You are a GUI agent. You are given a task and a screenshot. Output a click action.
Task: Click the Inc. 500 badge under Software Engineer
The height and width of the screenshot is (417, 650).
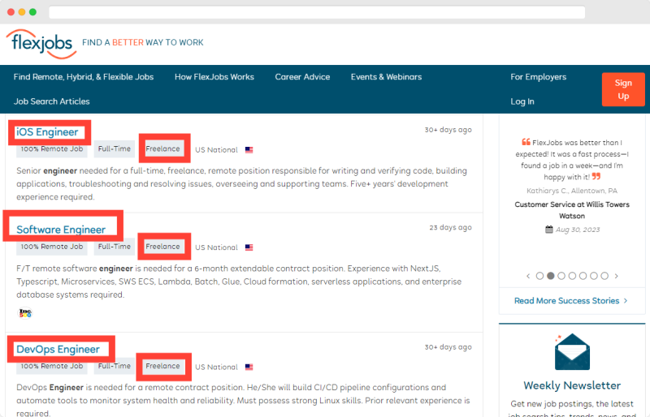pos(25,312)
